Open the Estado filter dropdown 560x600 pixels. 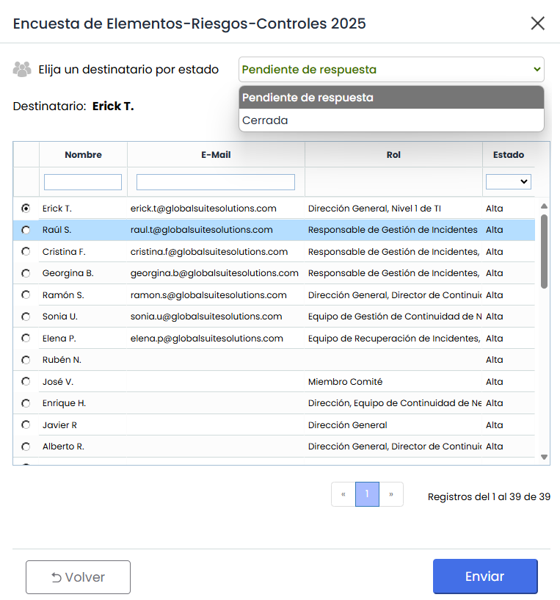[508, 181]
